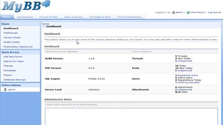Click the Administrator Notes heading
This screenshot has height=125, width=223.
pos(58,100)
